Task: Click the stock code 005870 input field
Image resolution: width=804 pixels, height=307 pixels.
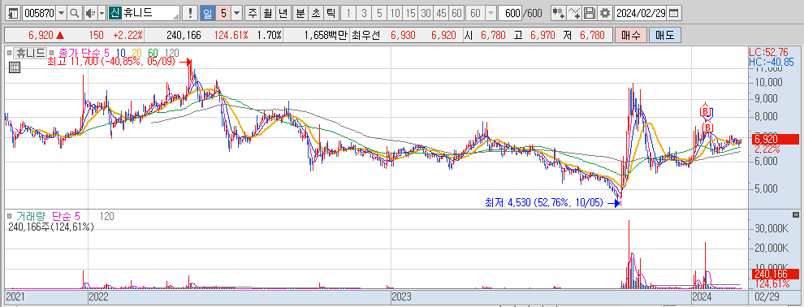Action: (x=39, y=13)
